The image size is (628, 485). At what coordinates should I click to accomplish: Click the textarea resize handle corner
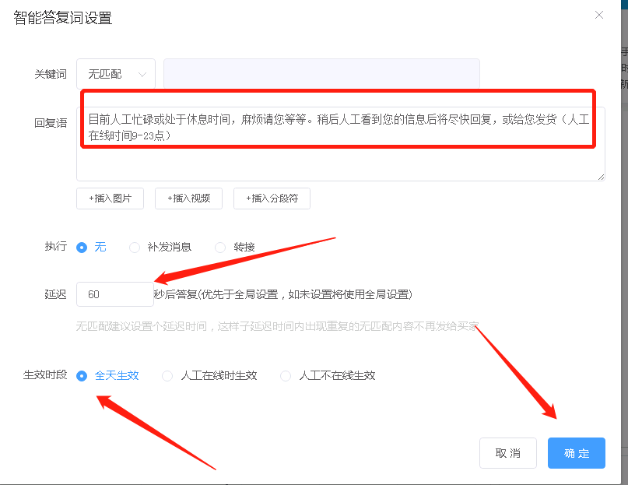601,177
